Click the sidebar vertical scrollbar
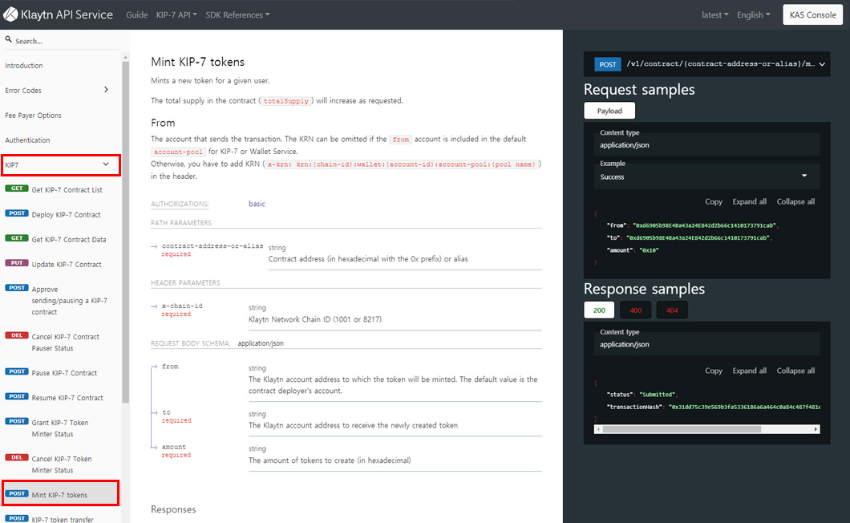 [x=126, y=232]
